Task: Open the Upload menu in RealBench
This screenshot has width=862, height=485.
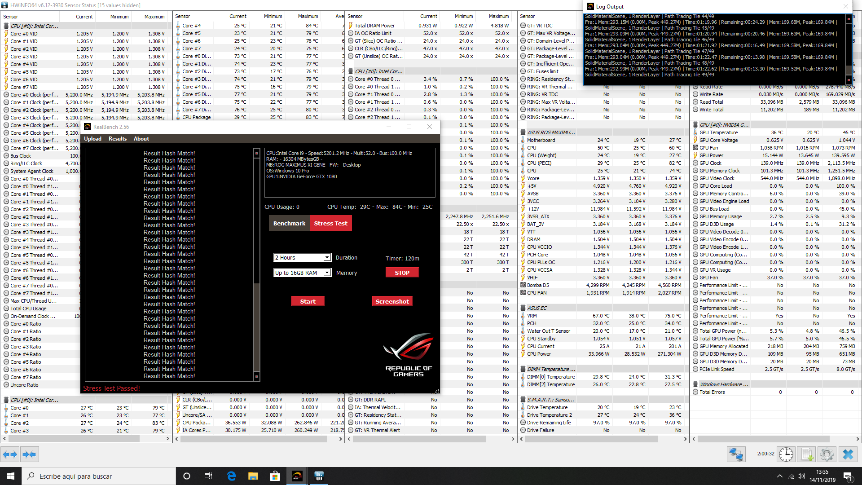Action: 92,139
